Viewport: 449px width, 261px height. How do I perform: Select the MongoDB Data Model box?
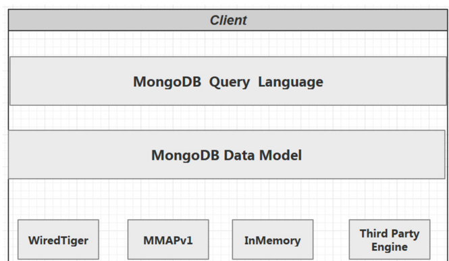pos(226,154)
